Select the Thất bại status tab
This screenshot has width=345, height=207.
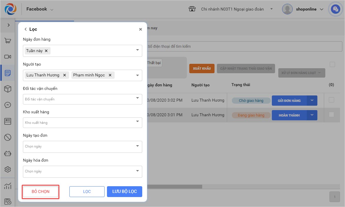(154, 63)
